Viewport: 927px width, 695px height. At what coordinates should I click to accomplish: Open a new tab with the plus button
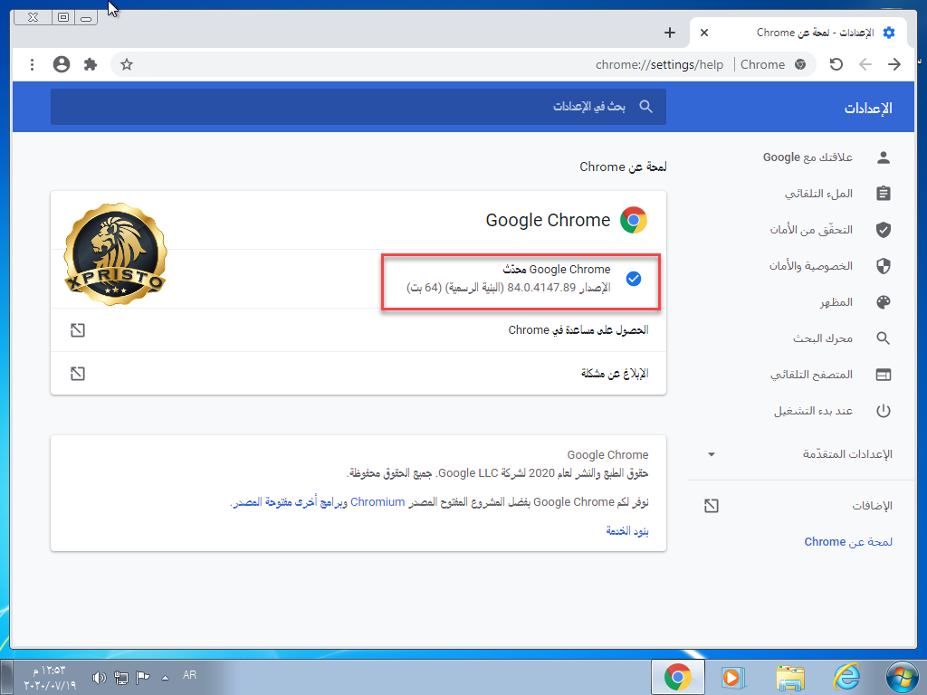tap(669, 33)
